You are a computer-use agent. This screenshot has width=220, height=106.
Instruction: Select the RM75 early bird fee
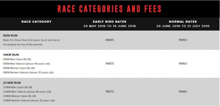tap(110, 92)
